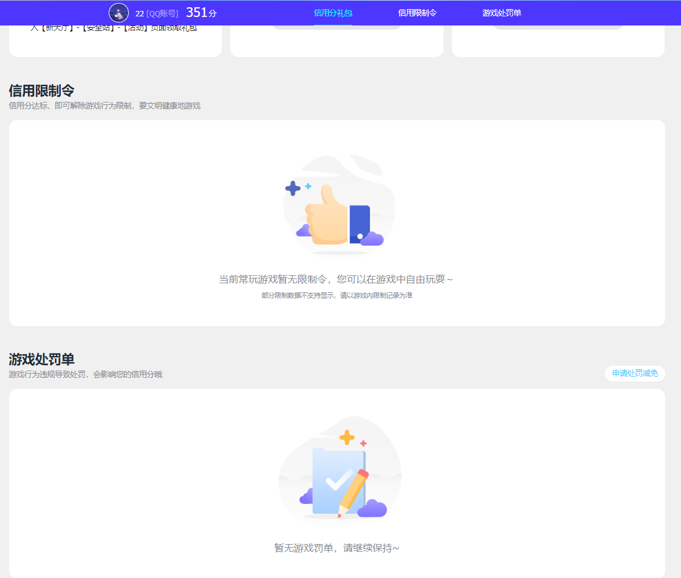Viewport: 681px width, 578px height.
Task: Click the 暂无游戏罚单，请继续保持 message
Action: pyautogui.click(x=337, y=548)
